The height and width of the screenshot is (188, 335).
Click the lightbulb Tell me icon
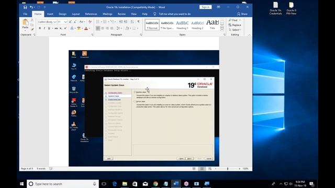pos(155,14)
